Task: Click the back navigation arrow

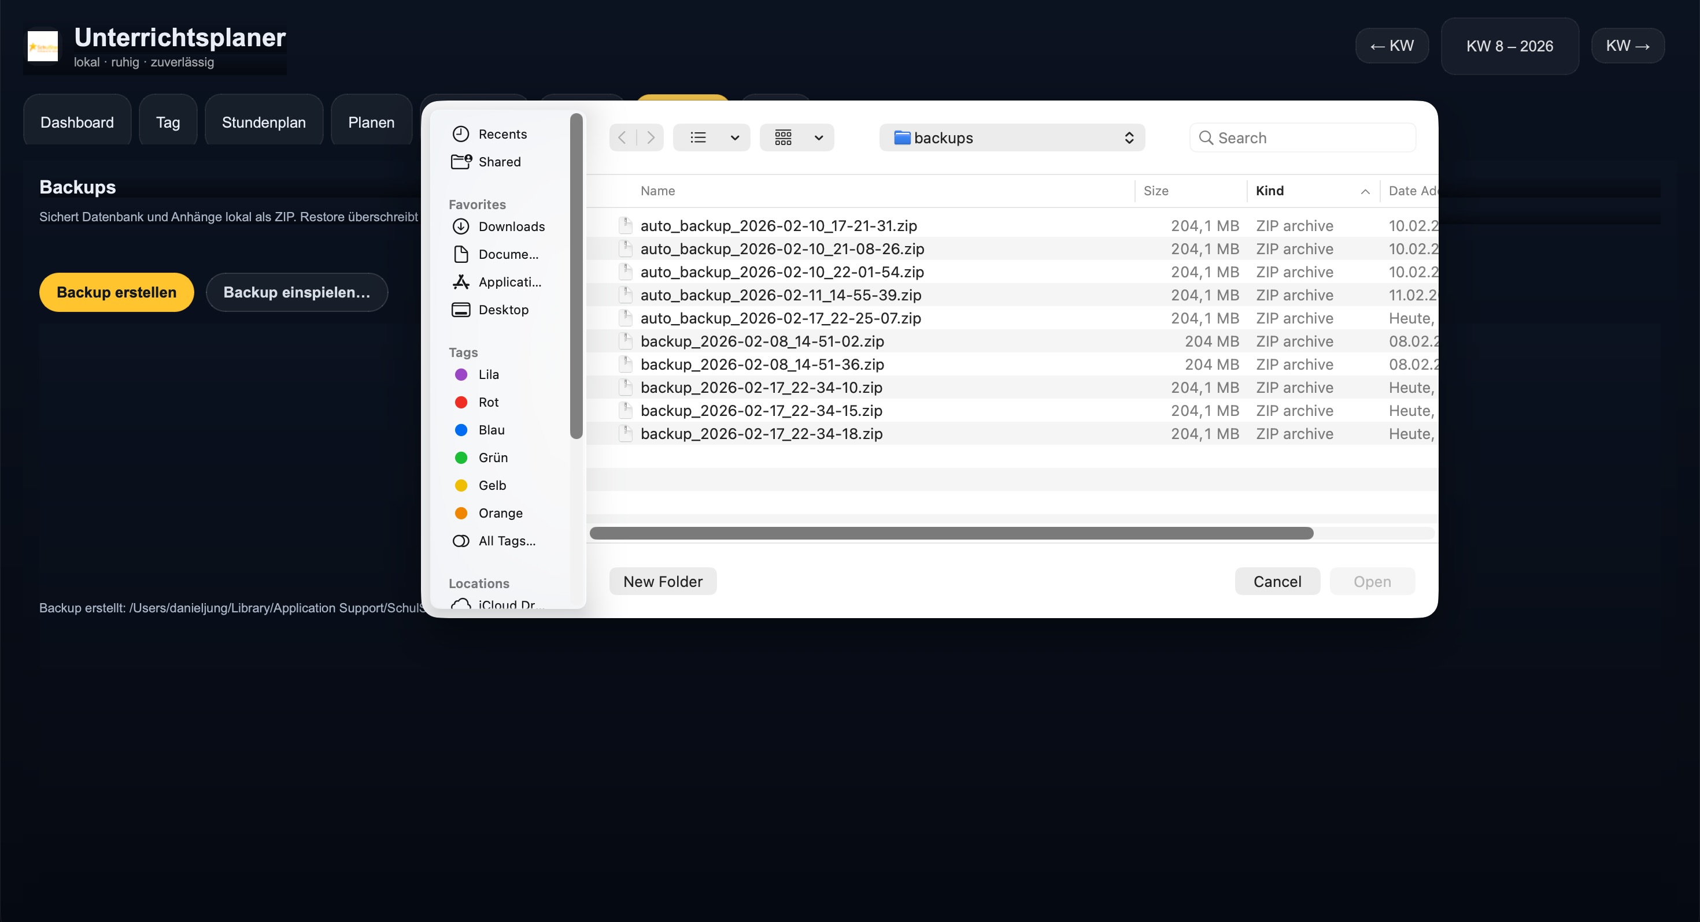Action: [x=622, y=137]
